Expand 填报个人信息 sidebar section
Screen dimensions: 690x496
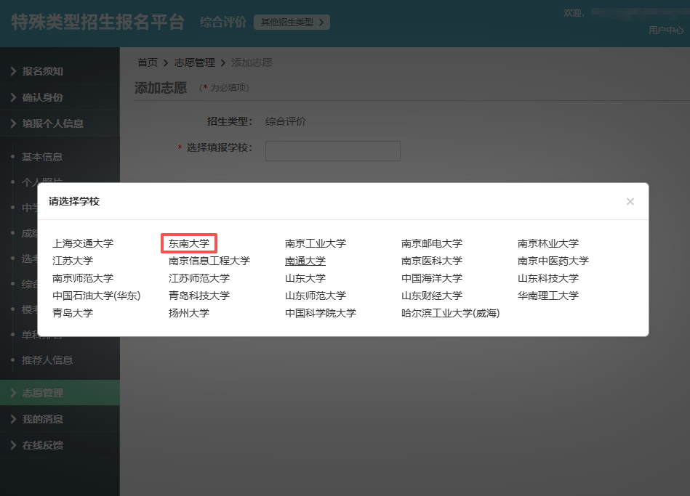(60, 123)
